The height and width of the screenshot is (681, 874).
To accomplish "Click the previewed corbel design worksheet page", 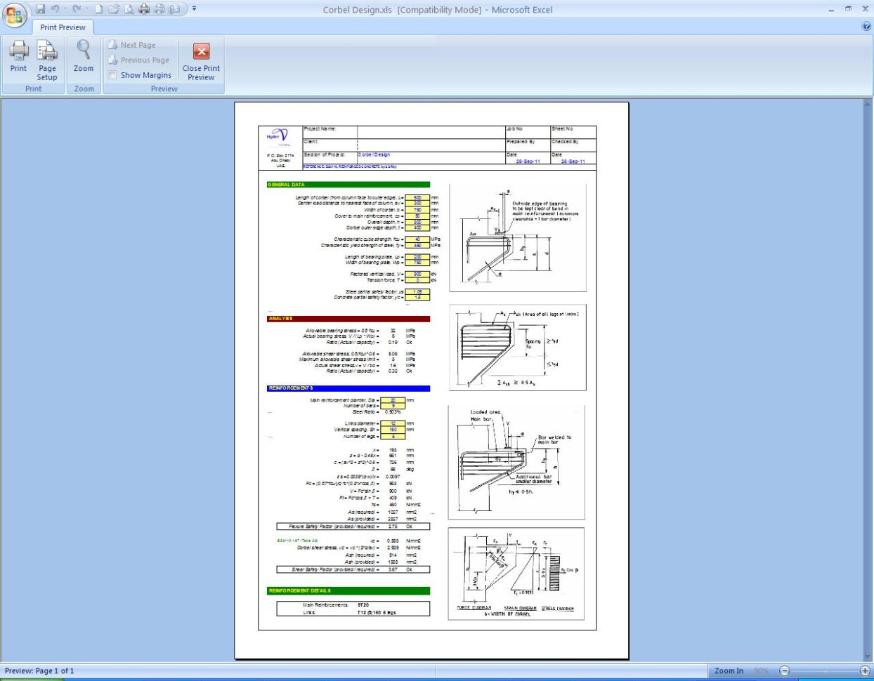I will [x=431, y=379].
